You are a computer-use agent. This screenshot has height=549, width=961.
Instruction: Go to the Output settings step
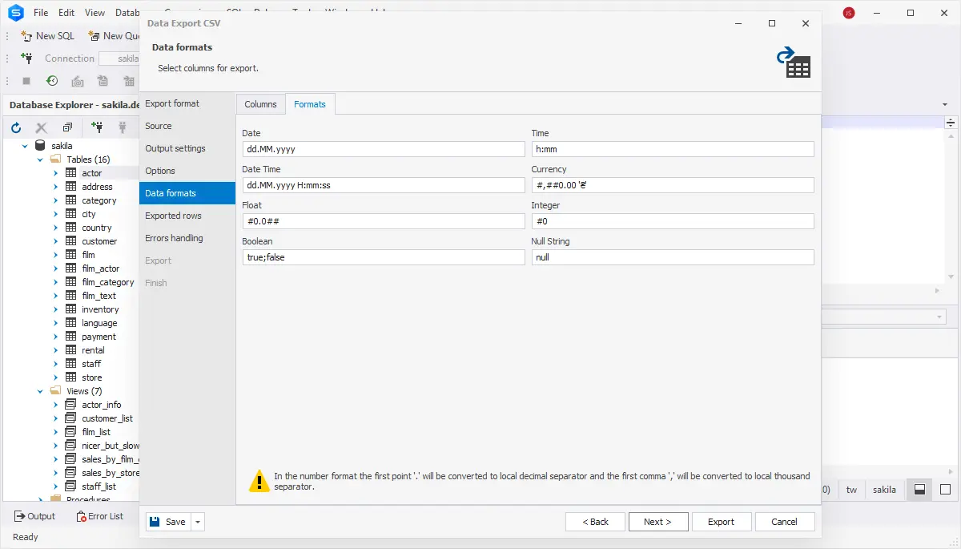pyautogui.click(x=175, y=148)
